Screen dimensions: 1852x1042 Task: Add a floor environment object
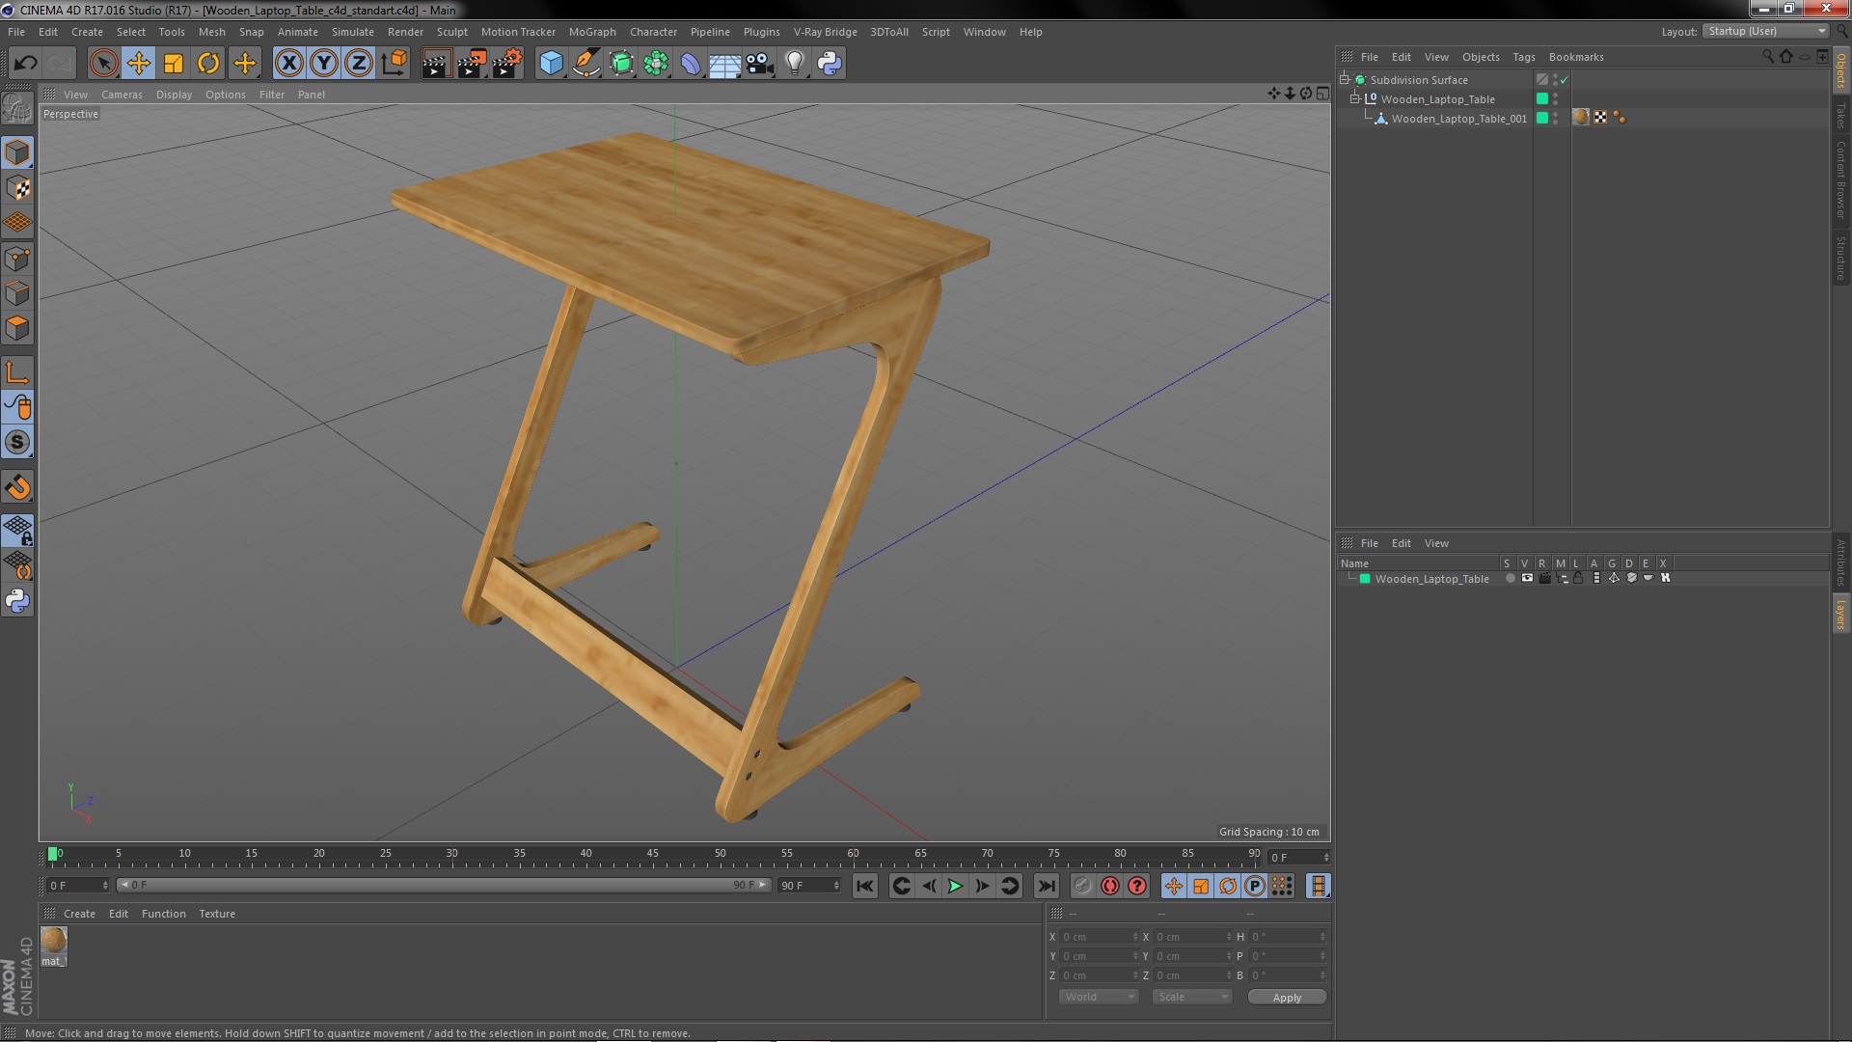click(725, 64)
